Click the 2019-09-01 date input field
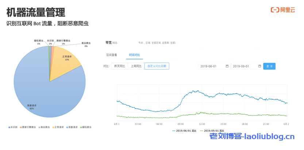The height and width of the screenshot is (150, 304). (243, 66)
